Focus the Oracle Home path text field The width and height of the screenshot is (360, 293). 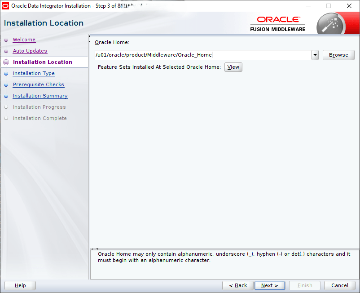click(x=203, y=55)
